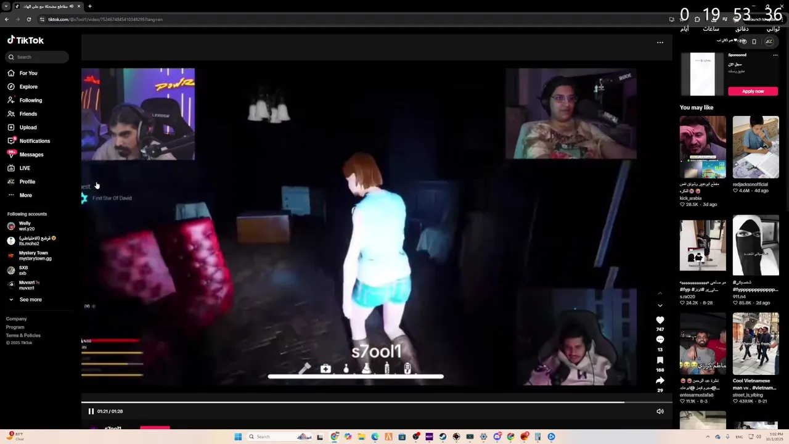789x444 pixels.
Task: Click the Windows taskbar search box
Action: pyautogui.click(x=279, y=437)
